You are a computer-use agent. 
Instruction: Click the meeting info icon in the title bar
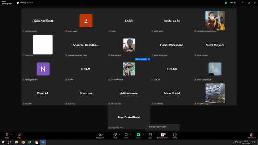[18, 3]
